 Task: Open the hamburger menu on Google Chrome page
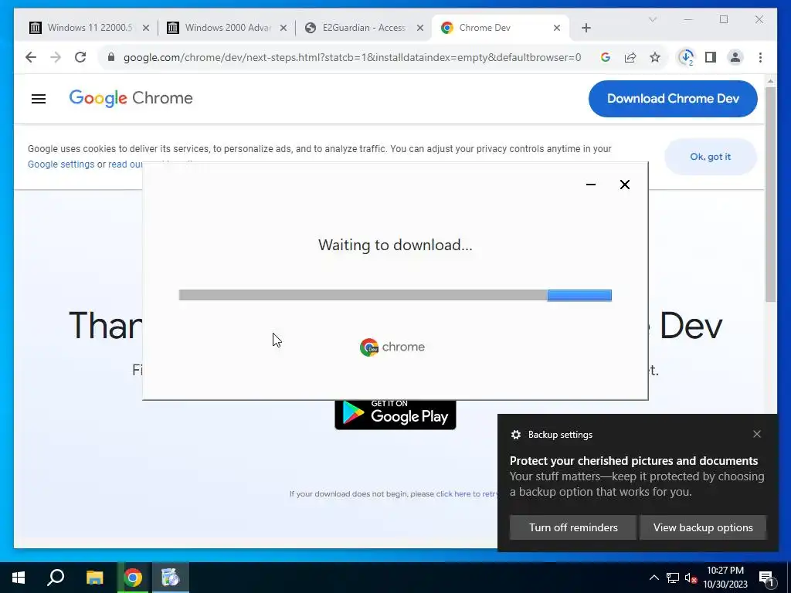coord(39,99)
